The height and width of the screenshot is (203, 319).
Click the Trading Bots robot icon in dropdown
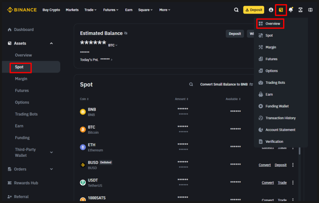tap(261, 83)
